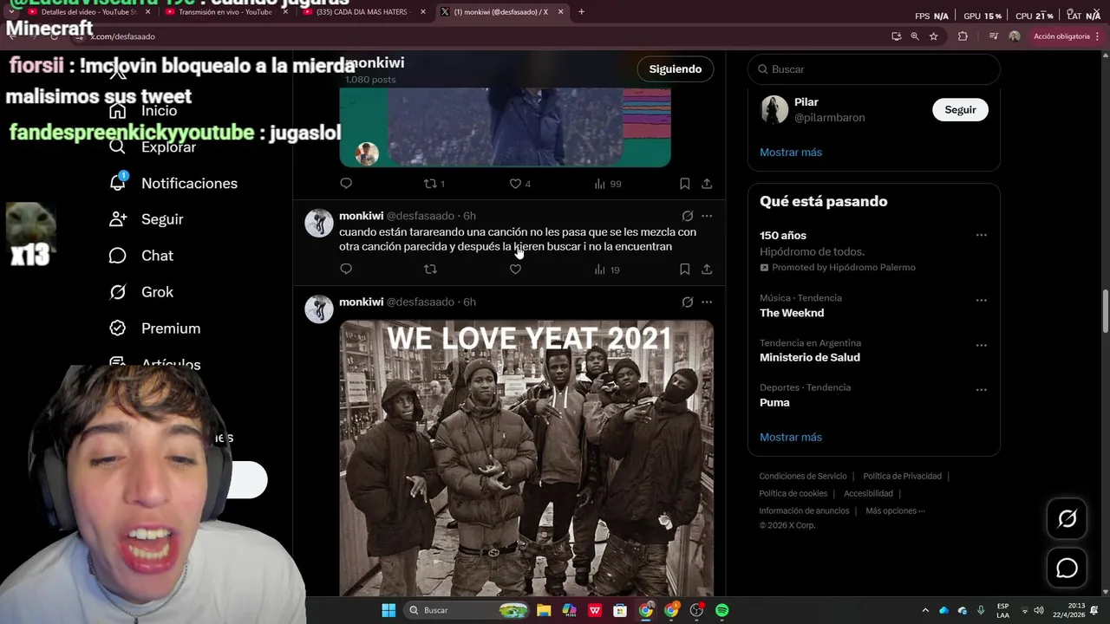The image size is (1110, 624).
Task: Click the taskbar Buscar search box
Action: click(467, 611)
